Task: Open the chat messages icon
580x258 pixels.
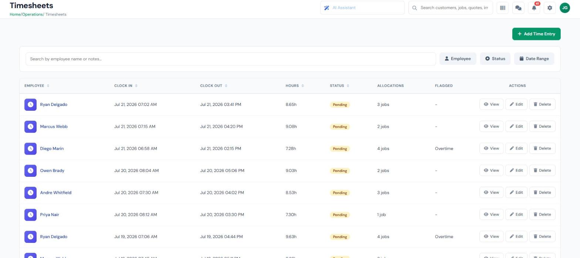Action: (518, 8)
